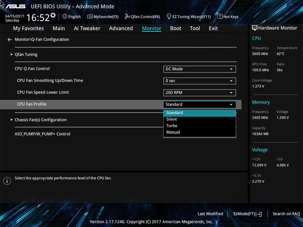Select AIO_PUMP/W_PUMP+ Control row

coord(43,134)
